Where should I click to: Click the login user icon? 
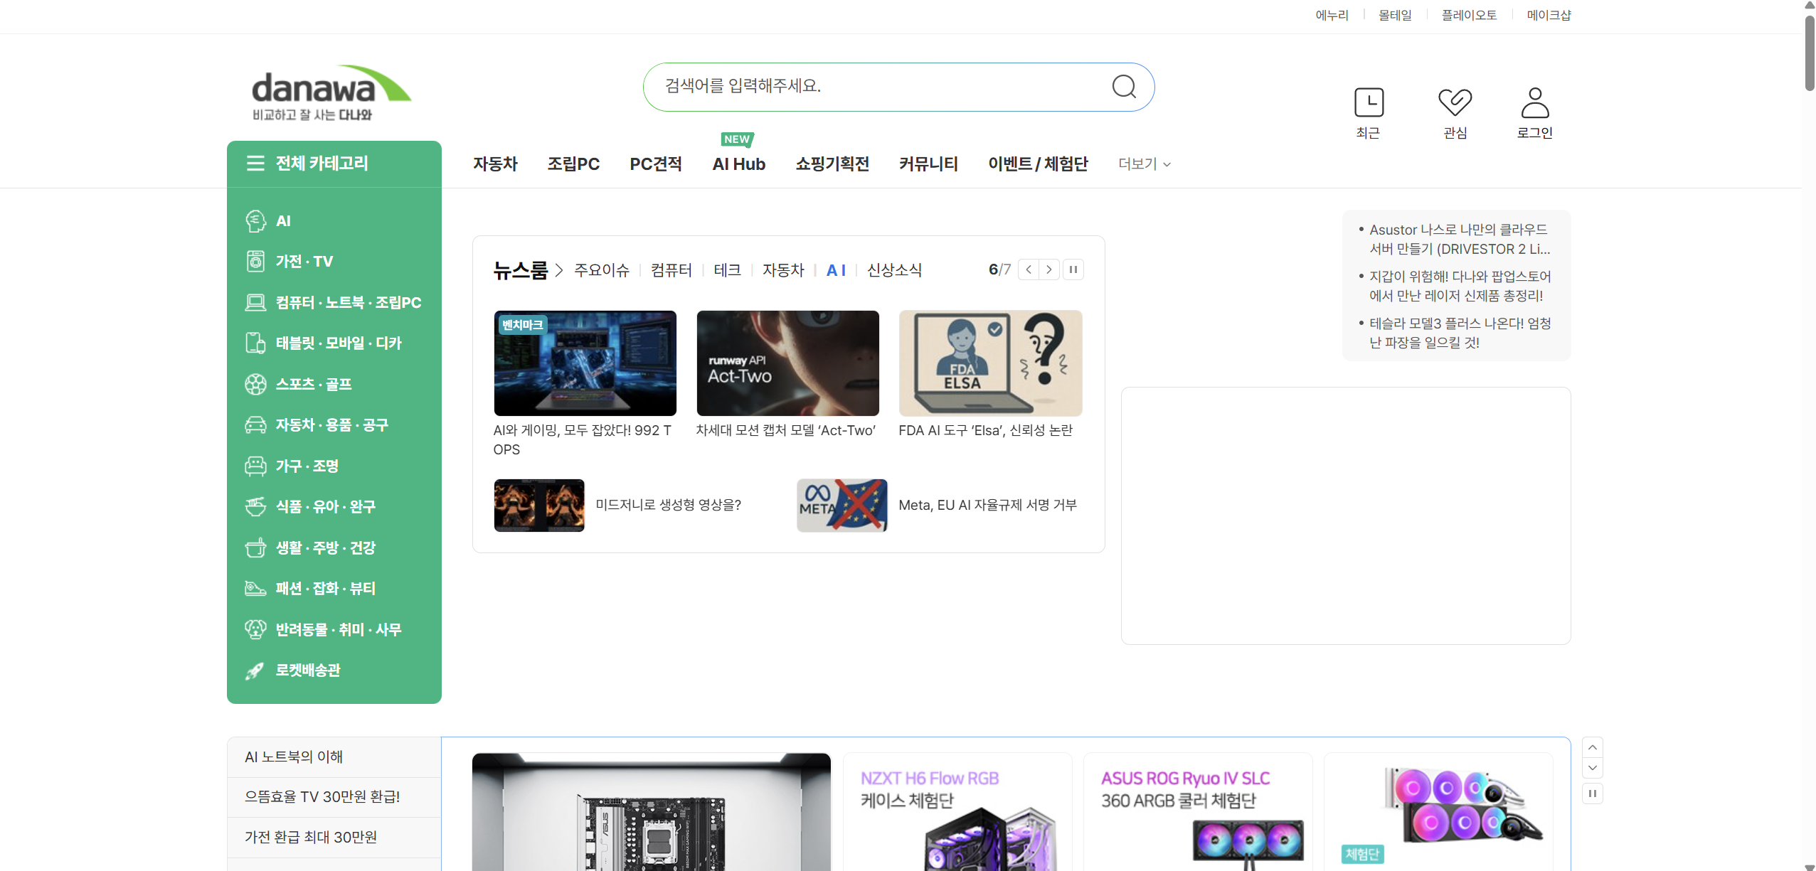1534,103
